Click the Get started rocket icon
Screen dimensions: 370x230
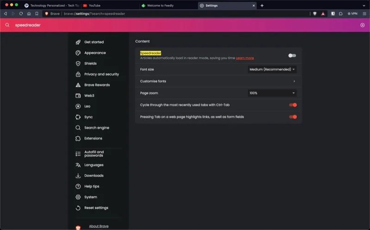78,42
